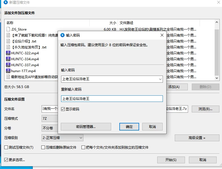Close the 输入密码 dialog
This screenshot has width=222, height=169.
pyautogui.click(x=162, y=35)
